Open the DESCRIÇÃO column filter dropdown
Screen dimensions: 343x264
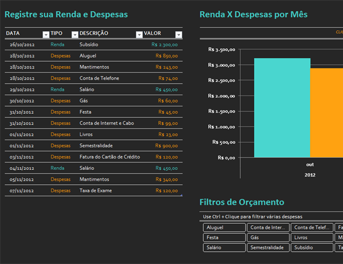(x=139, y=35)
